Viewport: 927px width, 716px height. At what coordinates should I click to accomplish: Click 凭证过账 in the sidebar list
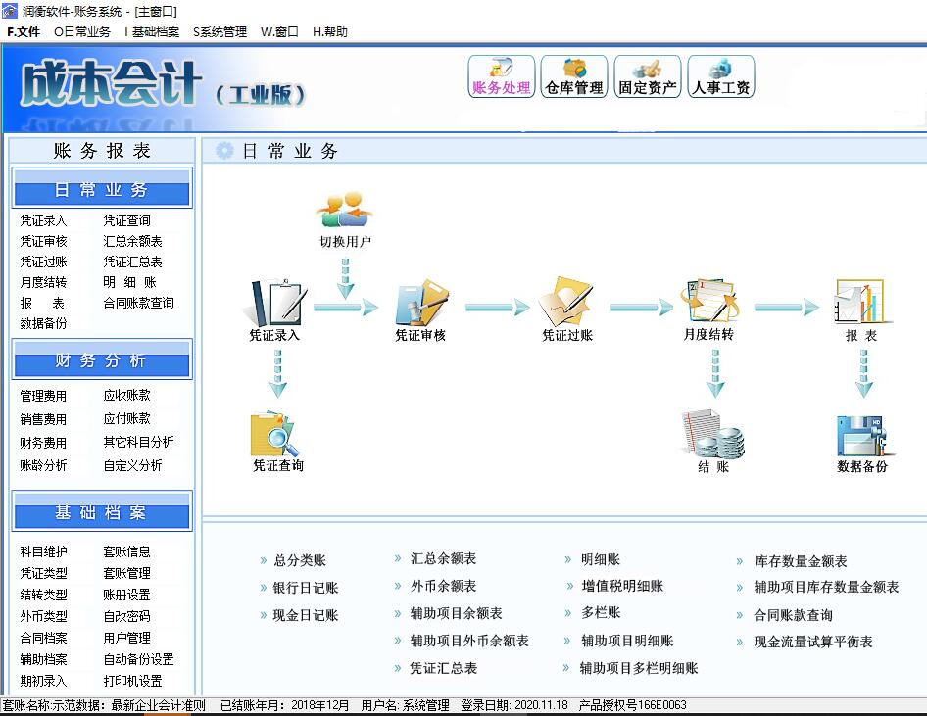pyautogui.click(x=44, y=262)
